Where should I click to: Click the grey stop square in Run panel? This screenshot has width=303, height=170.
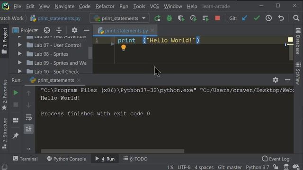tap(16, 105)
